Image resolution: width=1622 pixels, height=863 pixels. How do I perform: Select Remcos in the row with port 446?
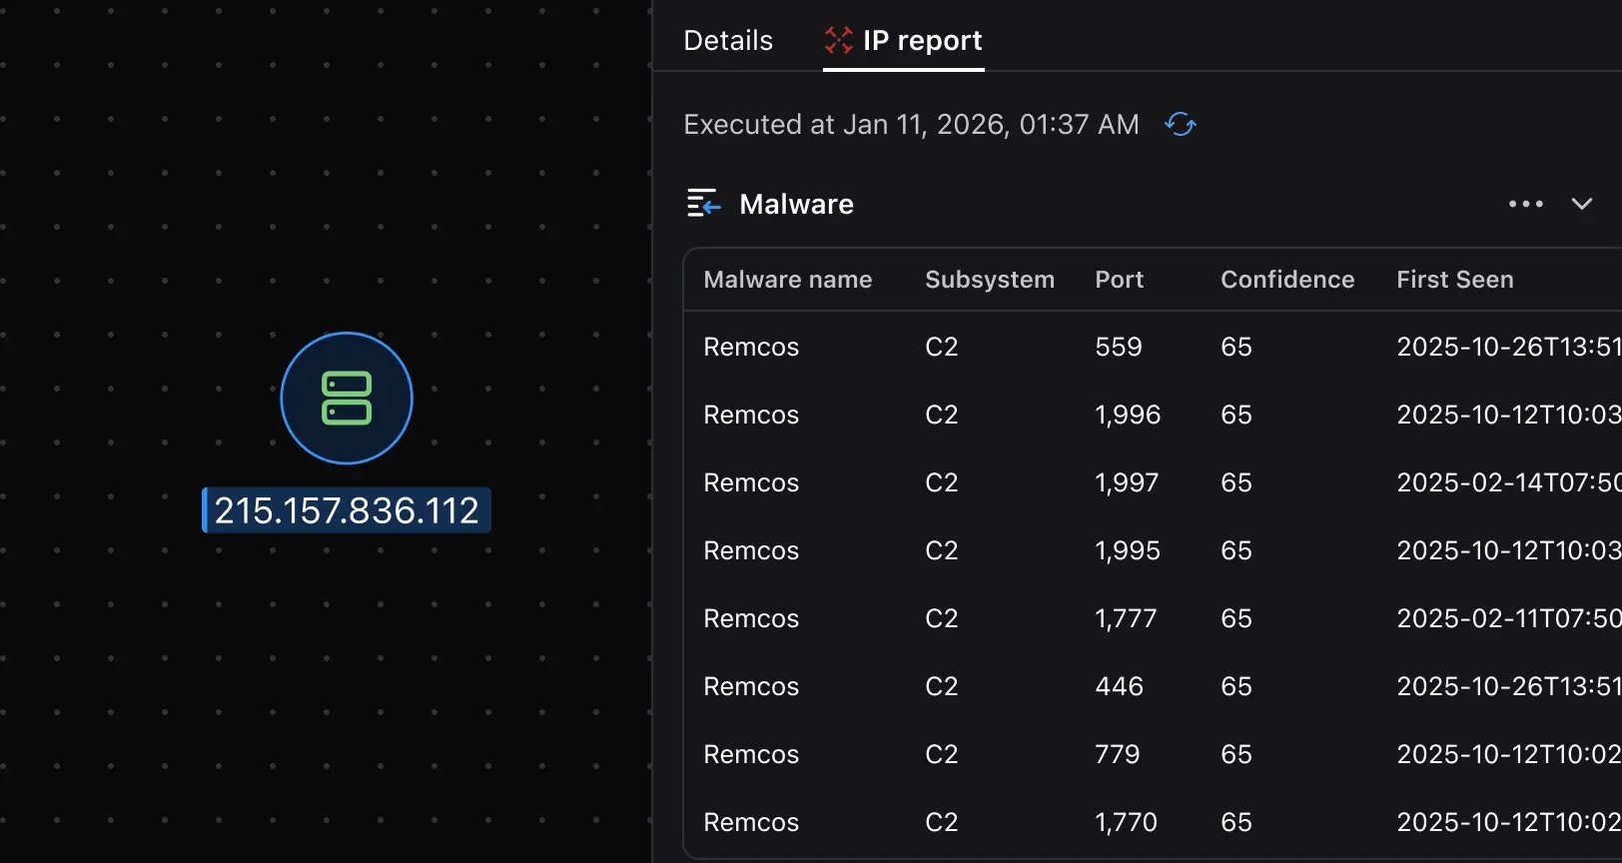coord(751,686)
